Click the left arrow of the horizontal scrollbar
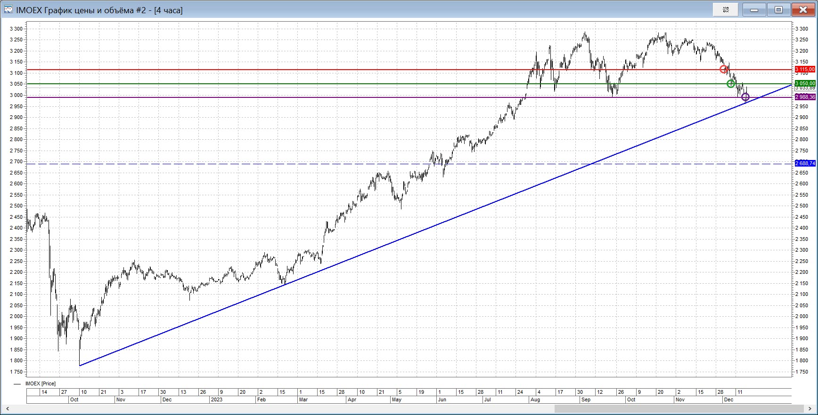Viewport: 818px width, 415px height. tap(7, 408)
